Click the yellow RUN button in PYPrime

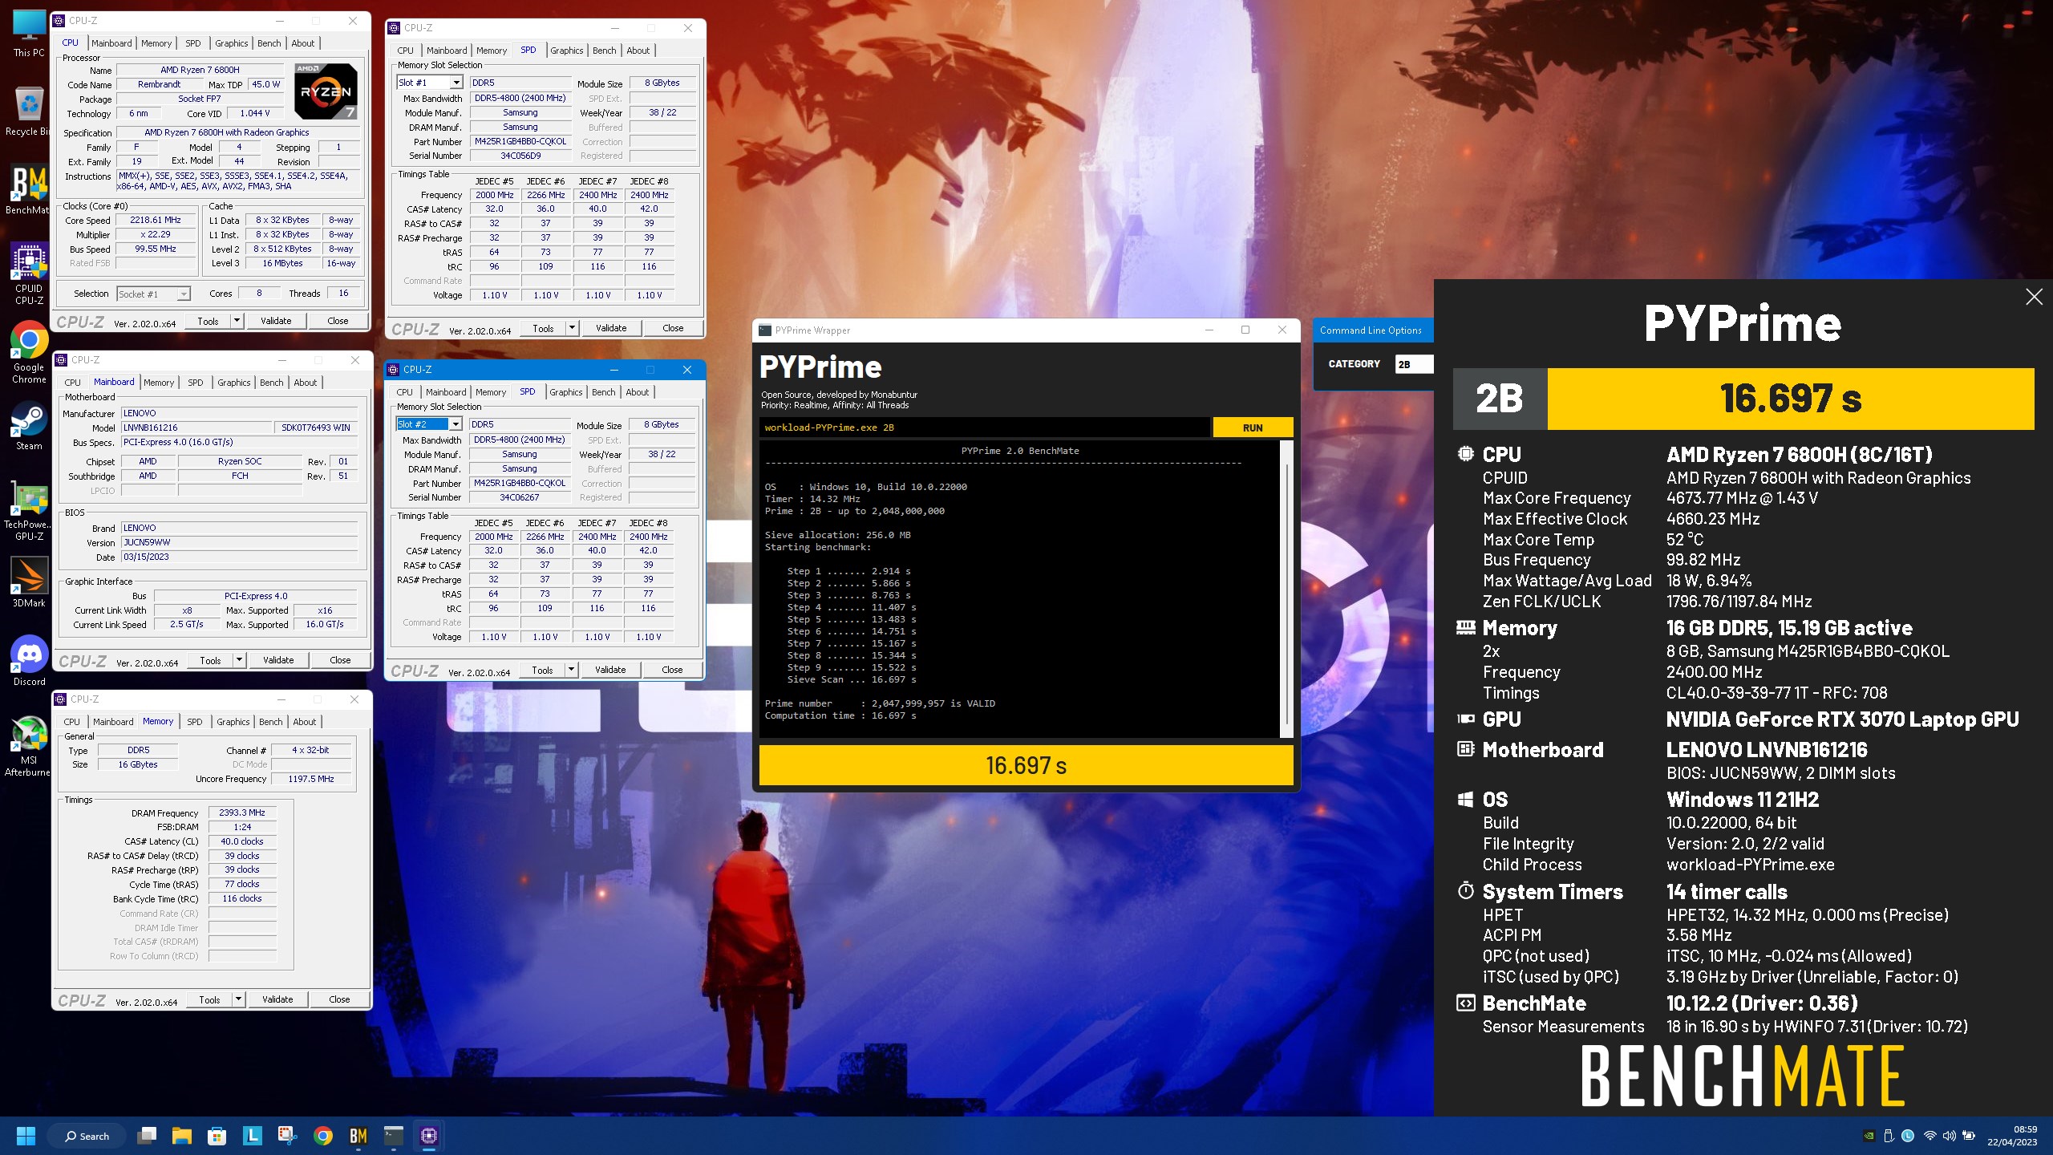pyautogui.click(x=1253, y=428)
